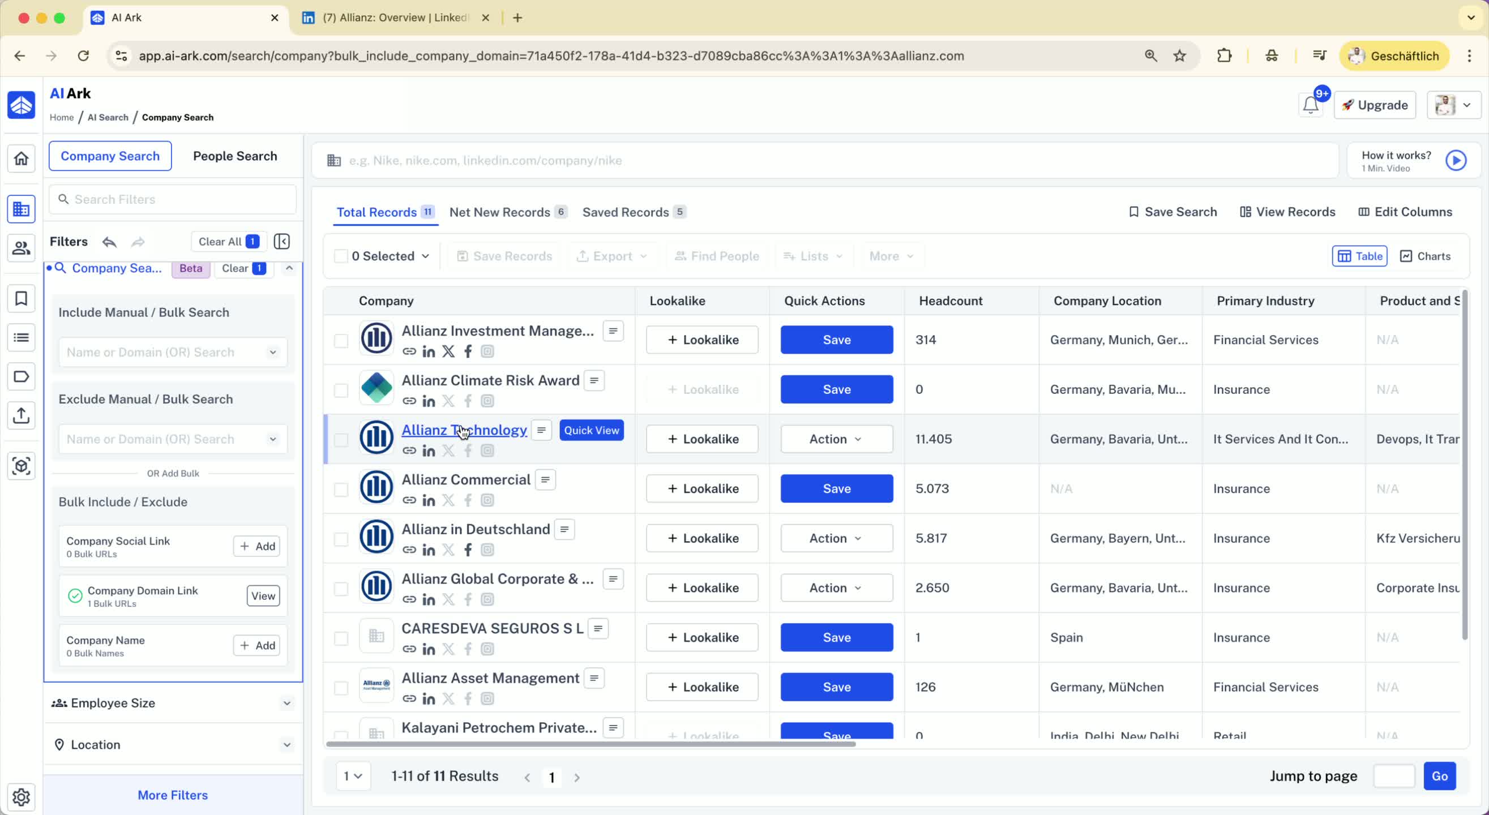The height and width of the screenshot is (815, 1489).
Task: Click the Facebook icon for Allianz in Deutschland
Action: click(x=468, y=550)
